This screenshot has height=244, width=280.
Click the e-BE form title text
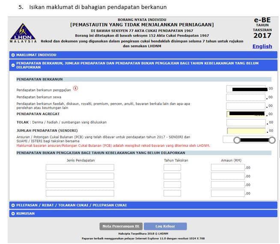(262, 20)
